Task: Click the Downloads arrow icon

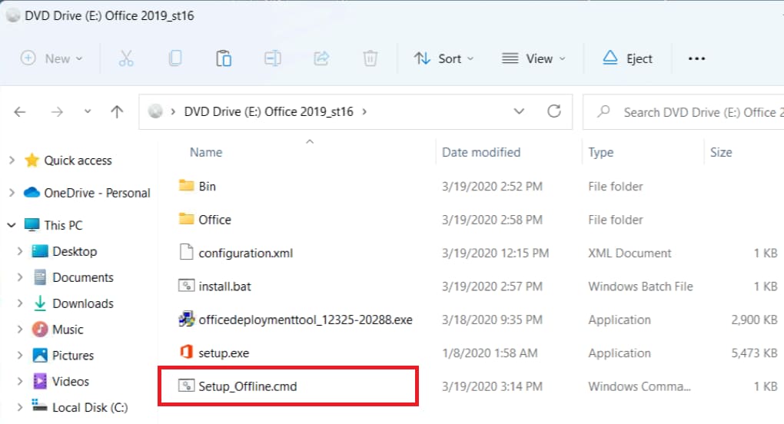Action: [x=40, y=303]
